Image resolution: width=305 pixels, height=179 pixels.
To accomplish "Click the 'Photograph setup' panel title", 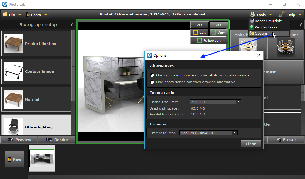I will coord(38,24).
